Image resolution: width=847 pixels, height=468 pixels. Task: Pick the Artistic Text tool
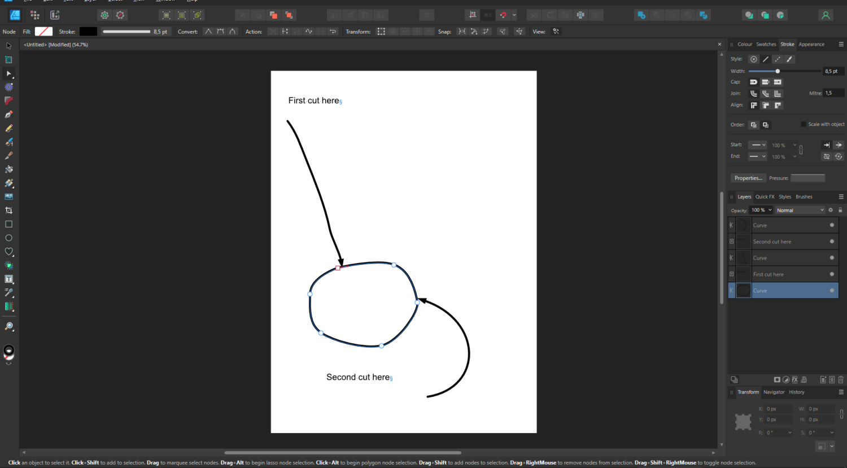8,278
